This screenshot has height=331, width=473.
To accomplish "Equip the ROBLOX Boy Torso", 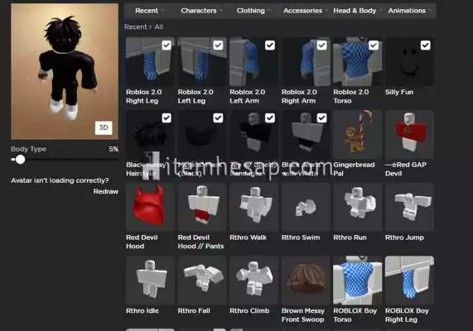I will coord(357,280).
